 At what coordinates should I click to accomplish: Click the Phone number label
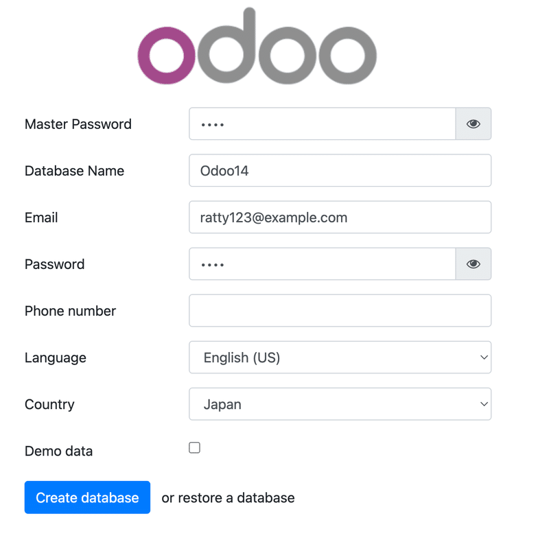[x=70, y=311]
